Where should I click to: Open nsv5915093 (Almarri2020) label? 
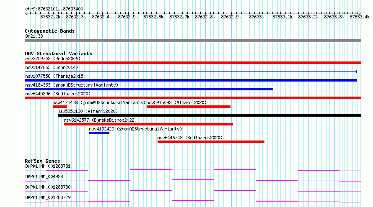(176, 102)
